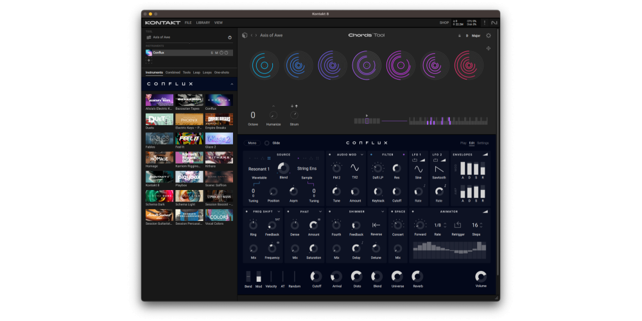Click the Bend wheel slider
Image resolution: width=642 pixels, height=321 pixels.
click(248, 276)
